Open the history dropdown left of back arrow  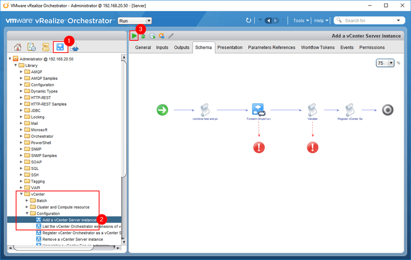260,20
